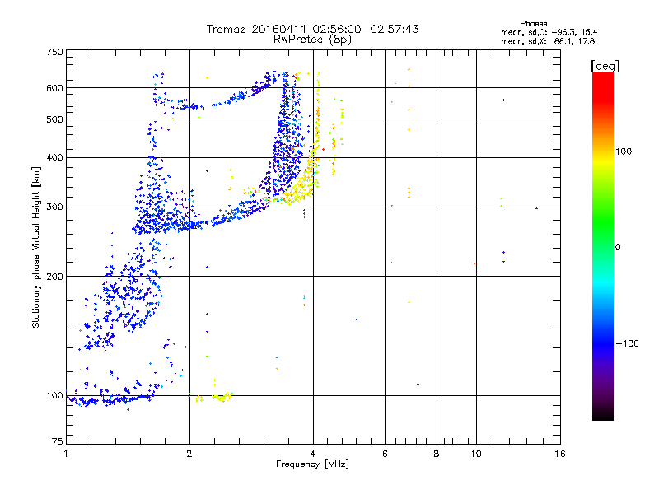The width and height of the screenshot is (659, 494).
Task: Click the 'Frequency [MHz]' axis label
Action: (x=312, y=464)
